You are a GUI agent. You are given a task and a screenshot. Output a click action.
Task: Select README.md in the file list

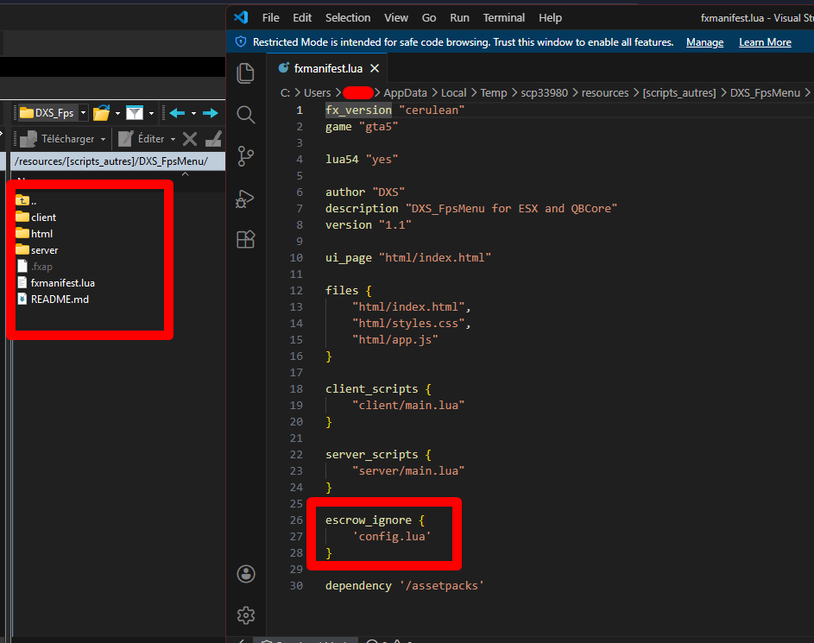click(x=53, y=299)
